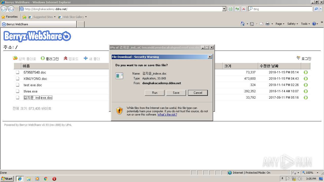
Task: Open the What's the risk? link
Action: tap(167, 115)
